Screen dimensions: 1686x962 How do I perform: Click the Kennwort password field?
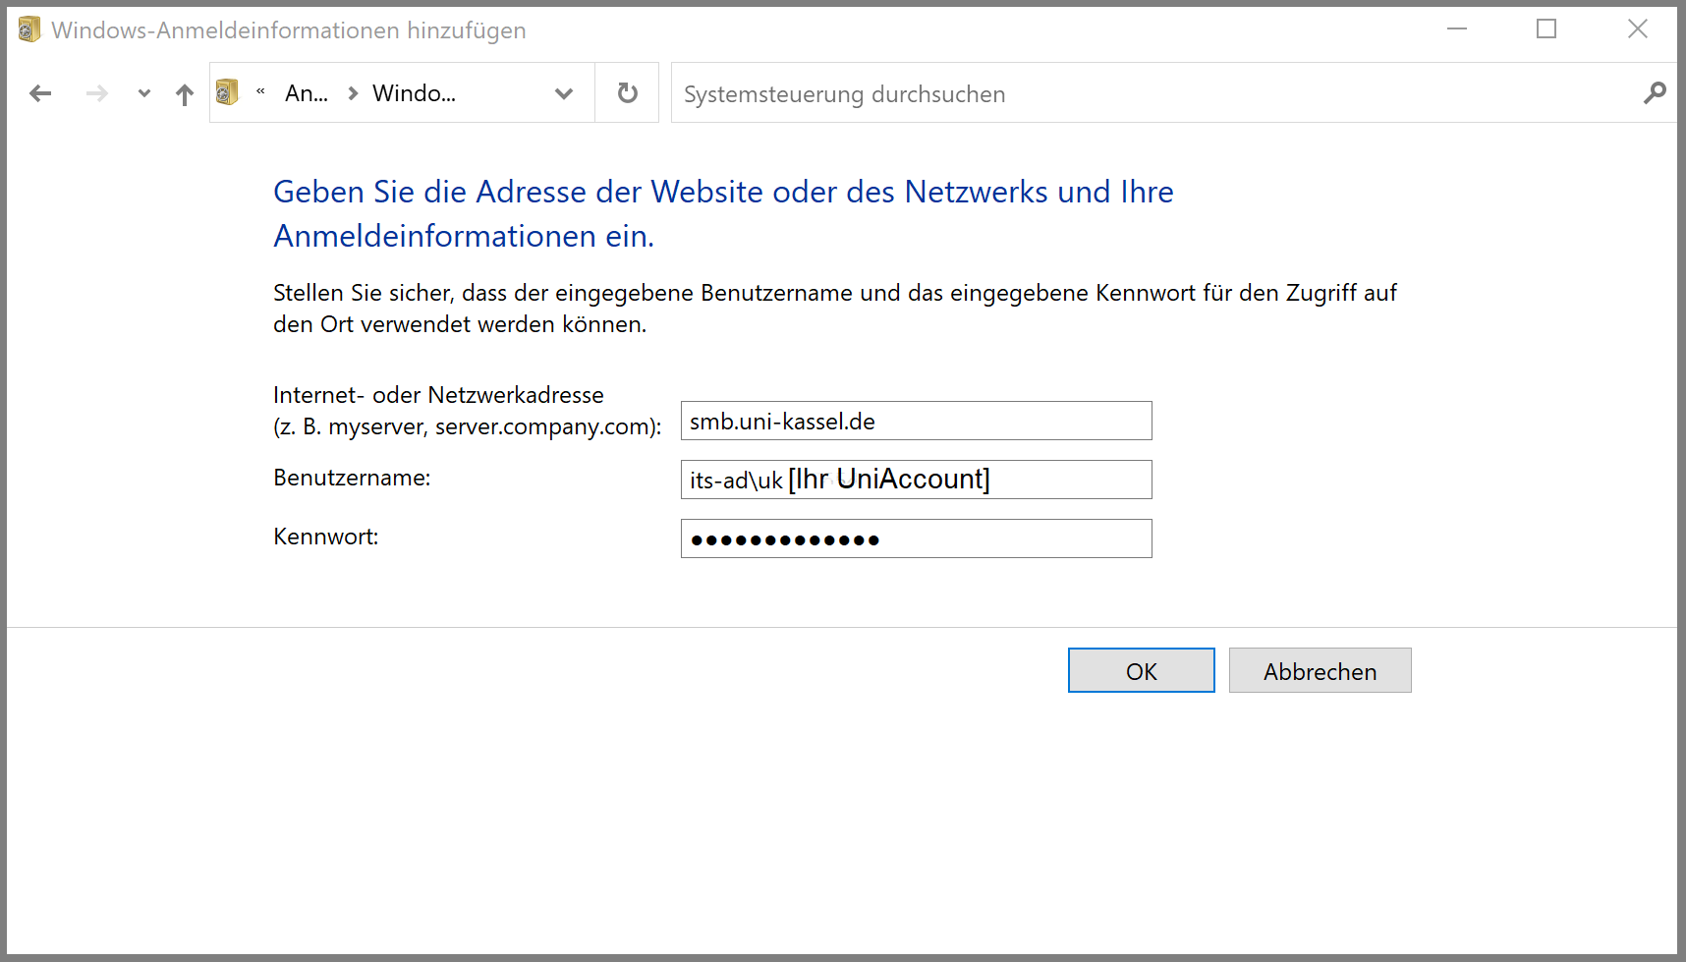916,538
